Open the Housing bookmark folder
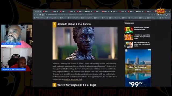 tap(105, 18)
